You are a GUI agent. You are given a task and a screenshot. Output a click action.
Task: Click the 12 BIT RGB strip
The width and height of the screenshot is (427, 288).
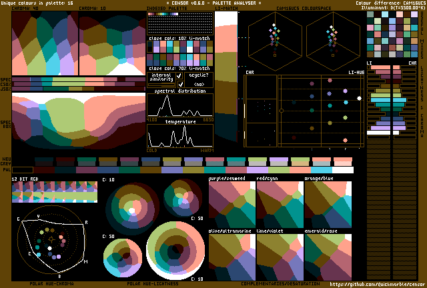(55, 193)
